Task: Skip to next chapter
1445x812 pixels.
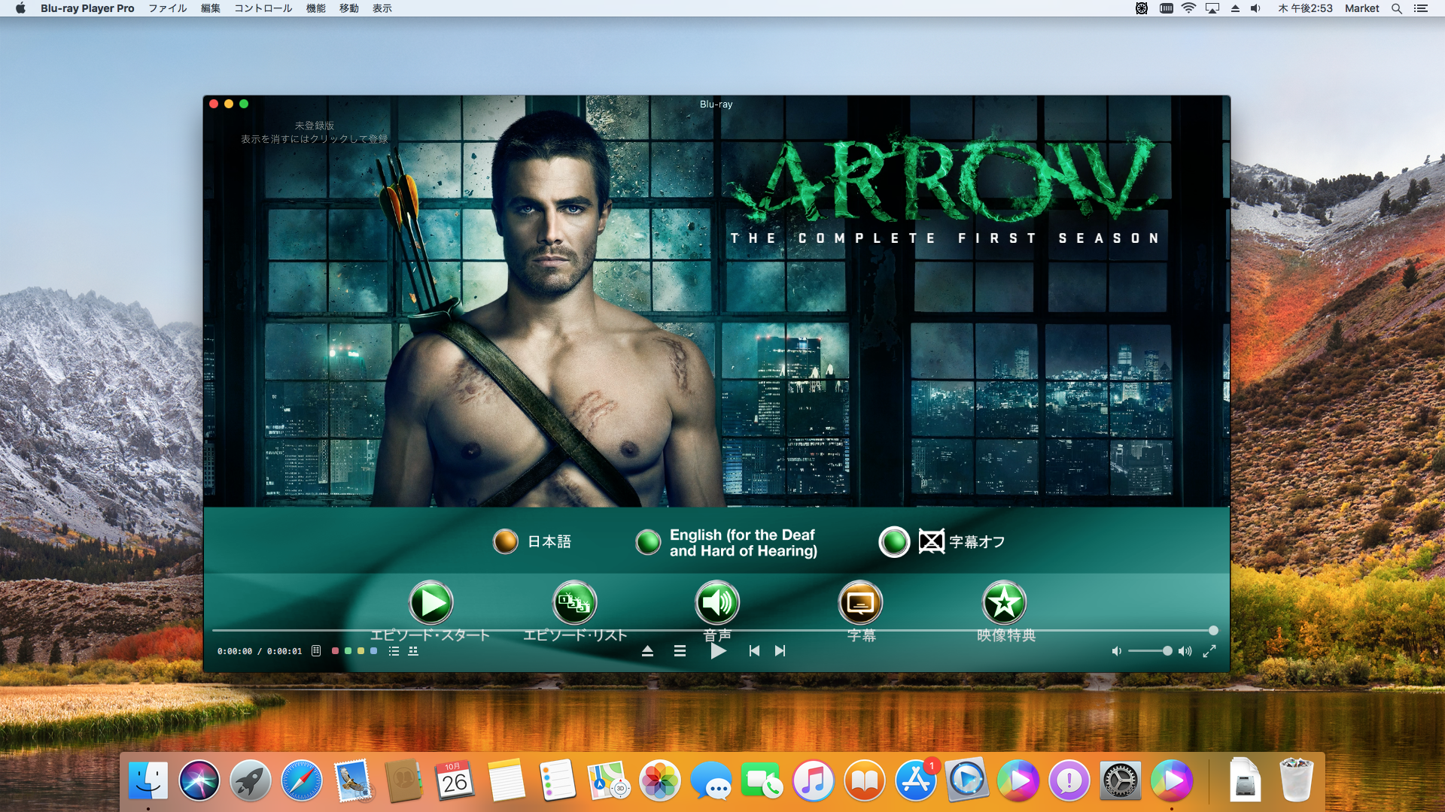Action: (x=780, y=651)
